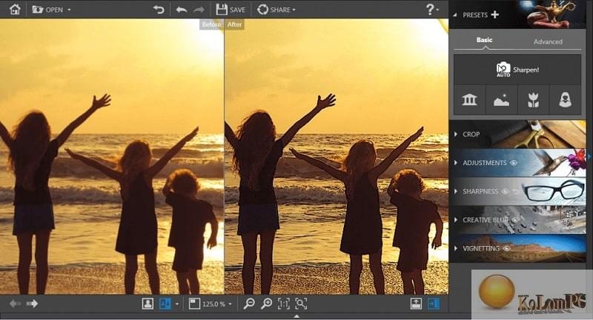This screenshot has width=593, height=320.
Task: Click the navigator window icon
Action: [194, 304]
